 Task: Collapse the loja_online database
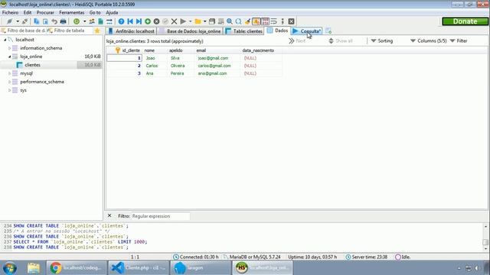point(10,57)
